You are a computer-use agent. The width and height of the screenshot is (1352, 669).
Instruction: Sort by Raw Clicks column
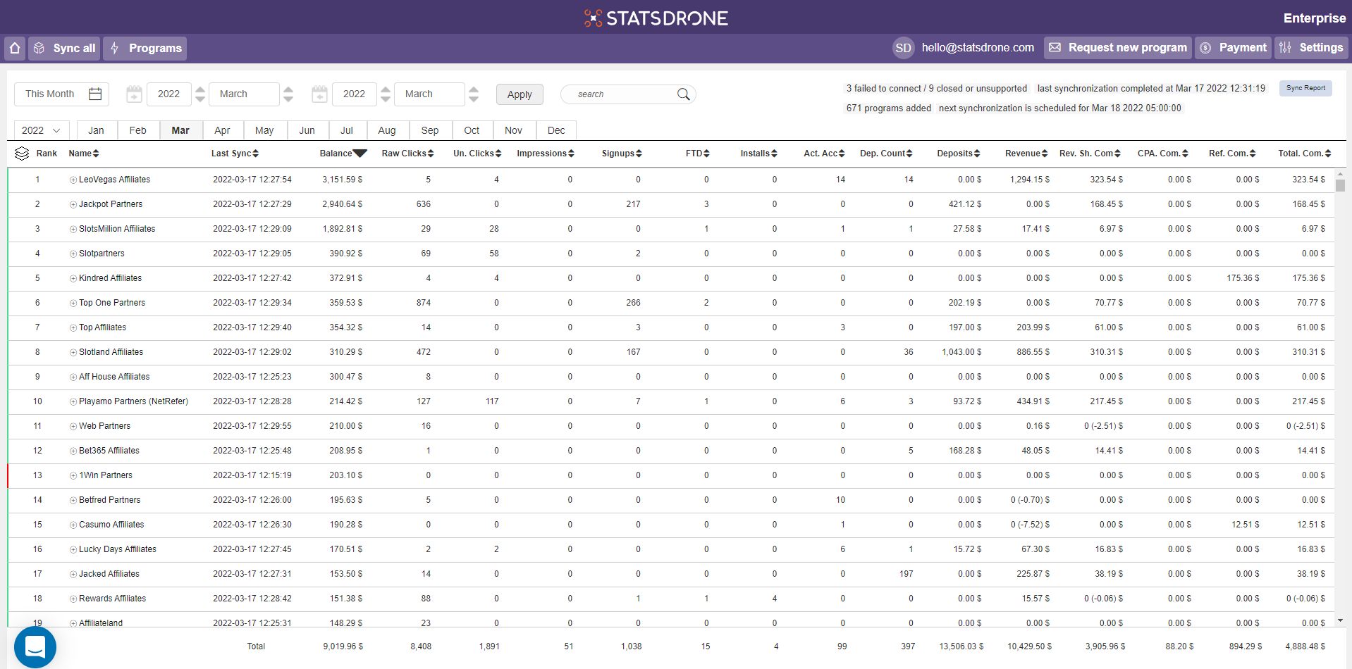pos(407,154)
